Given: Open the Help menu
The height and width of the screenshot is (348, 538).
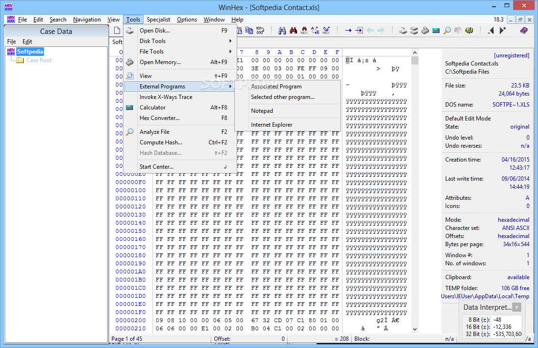Looking at the screenshot, I should 237,20.
